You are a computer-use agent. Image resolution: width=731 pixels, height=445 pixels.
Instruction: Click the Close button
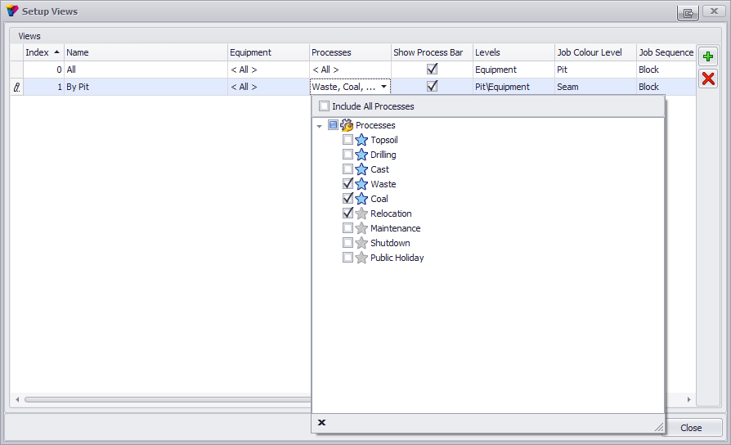click(691, 428)
